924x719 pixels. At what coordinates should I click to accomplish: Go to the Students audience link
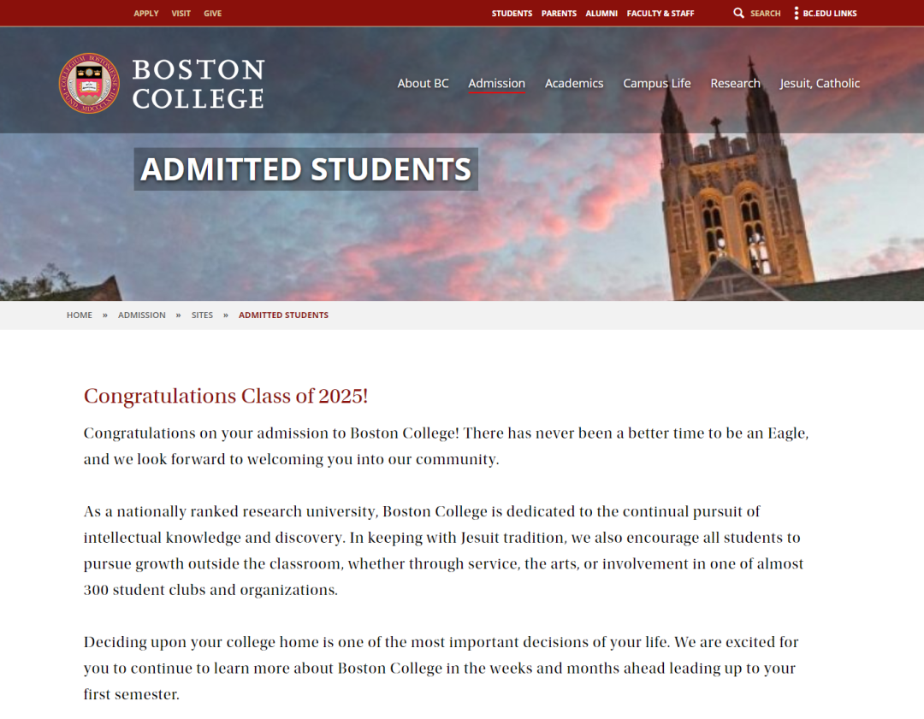click(512, 13)
